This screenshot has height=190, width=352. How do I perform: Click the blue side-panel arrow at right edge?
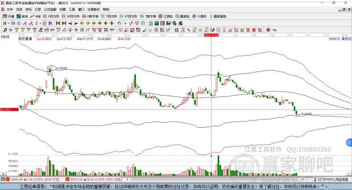(349, 142)
